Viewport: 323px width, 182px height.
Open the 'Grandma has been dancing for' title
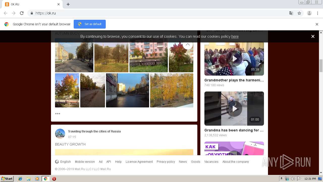coord(234,130)
